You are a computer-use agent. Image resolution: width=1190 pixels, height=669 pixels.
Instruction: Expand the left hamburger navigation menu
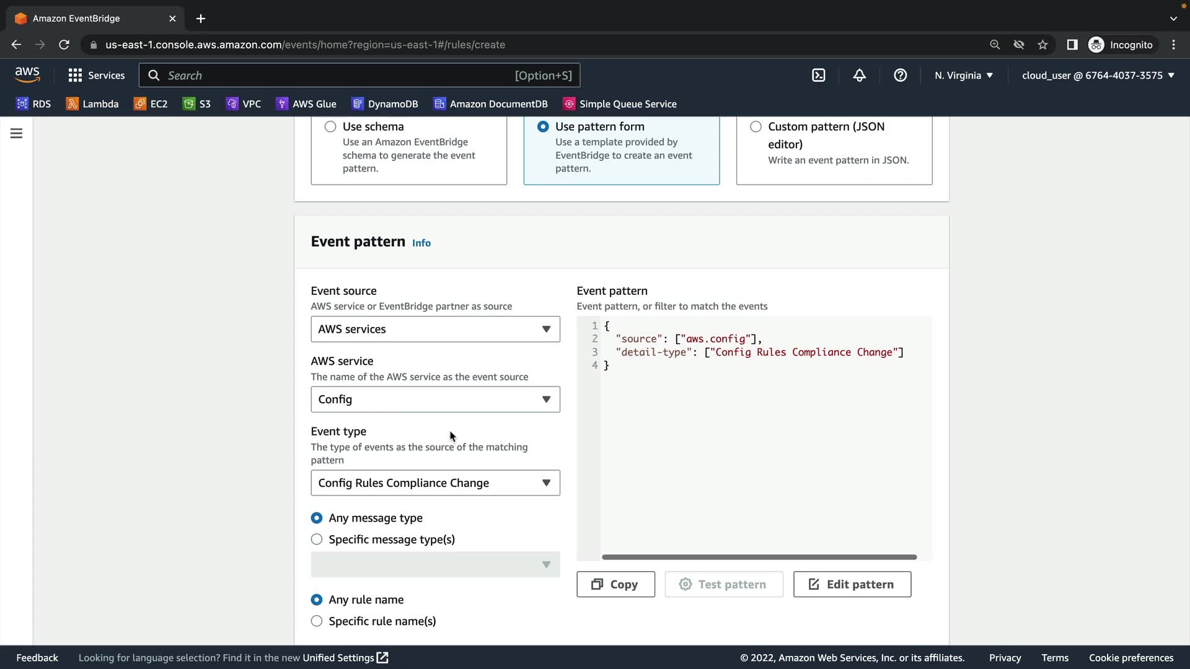[x=17, y=133]
